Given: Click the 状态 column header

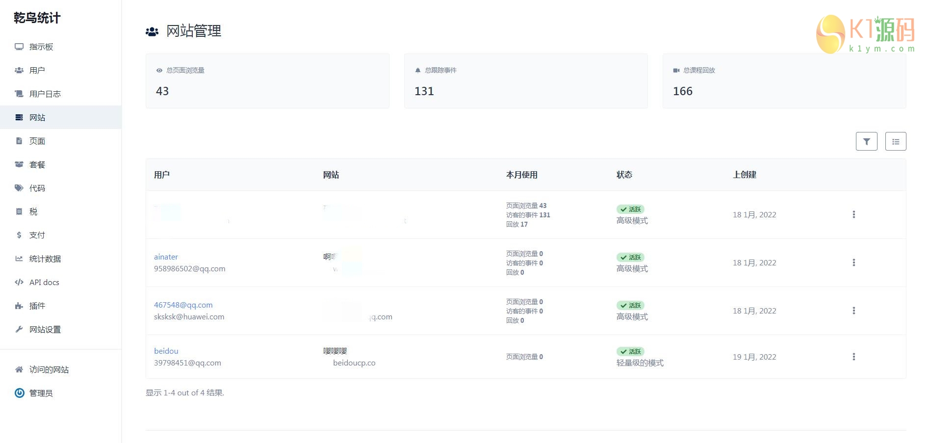Looking at the screenshot, I should [x=624, y=175].
